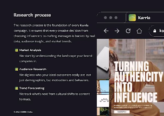The height and width of the screenshot is (116, 164).
Task: Click the third window control dot
Action: [116, 18]
